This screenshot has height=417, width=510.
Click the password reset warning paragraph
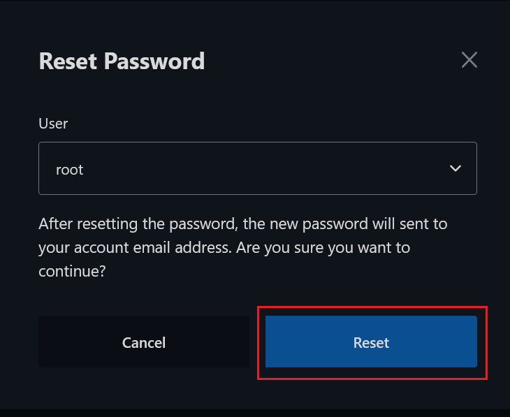tap(242, 247)
